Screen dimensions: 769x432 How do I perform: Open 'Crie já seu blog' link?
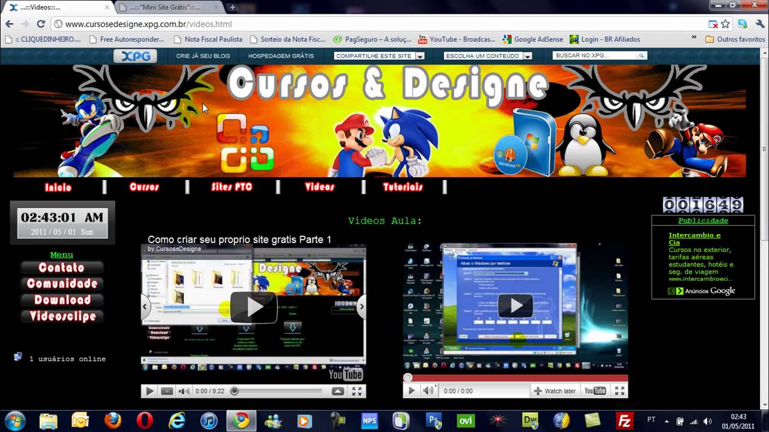point(203,56)
